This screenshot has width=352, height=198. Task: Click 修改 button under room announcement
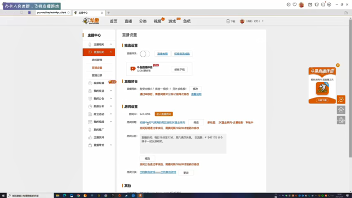147,159
